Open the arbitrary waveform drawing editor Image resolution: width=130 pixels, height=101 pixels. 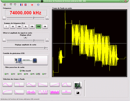78,85
